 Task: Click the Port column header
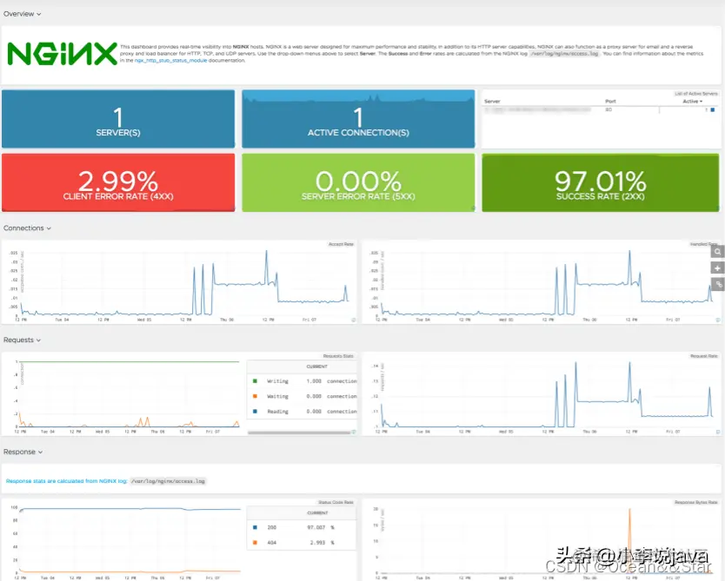coord(610,101)
